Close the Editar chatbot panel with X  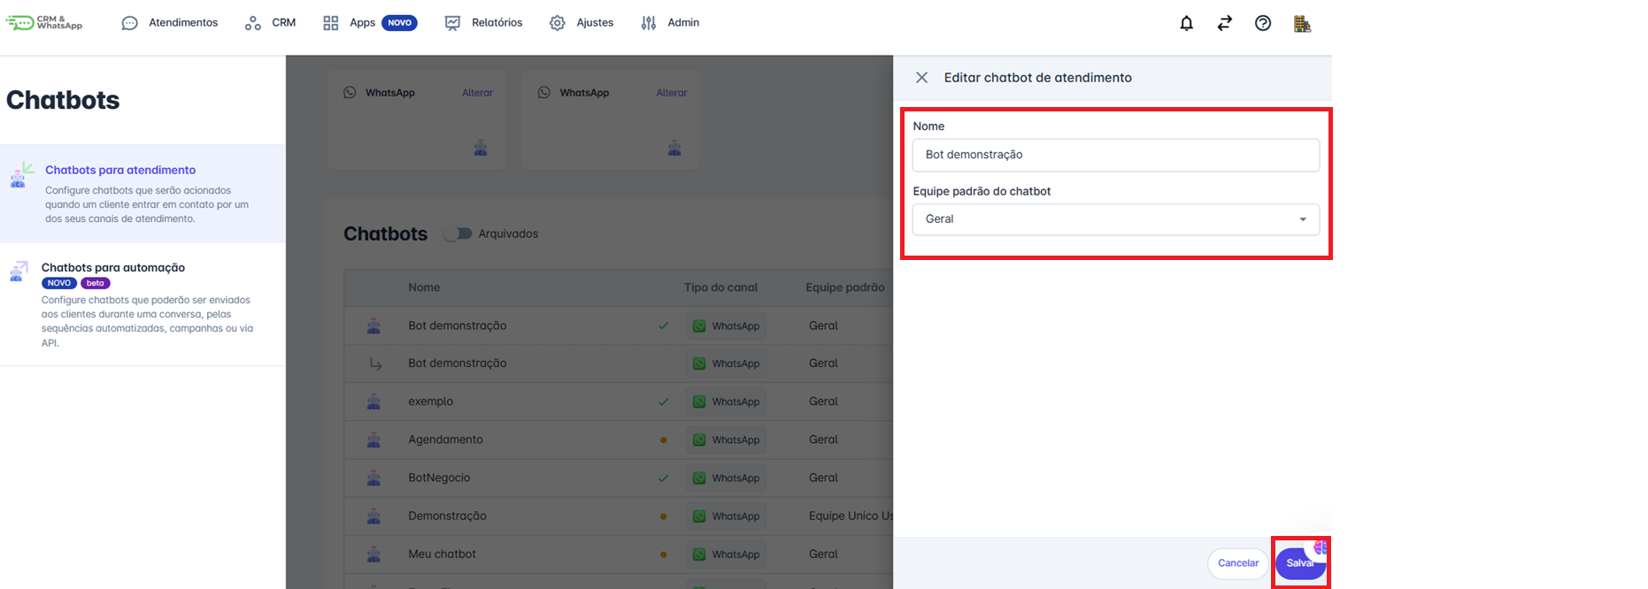(921, 78)
